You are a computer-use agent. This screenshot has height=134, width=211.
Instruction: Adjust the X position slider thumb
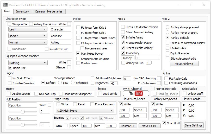coord(23,112)
